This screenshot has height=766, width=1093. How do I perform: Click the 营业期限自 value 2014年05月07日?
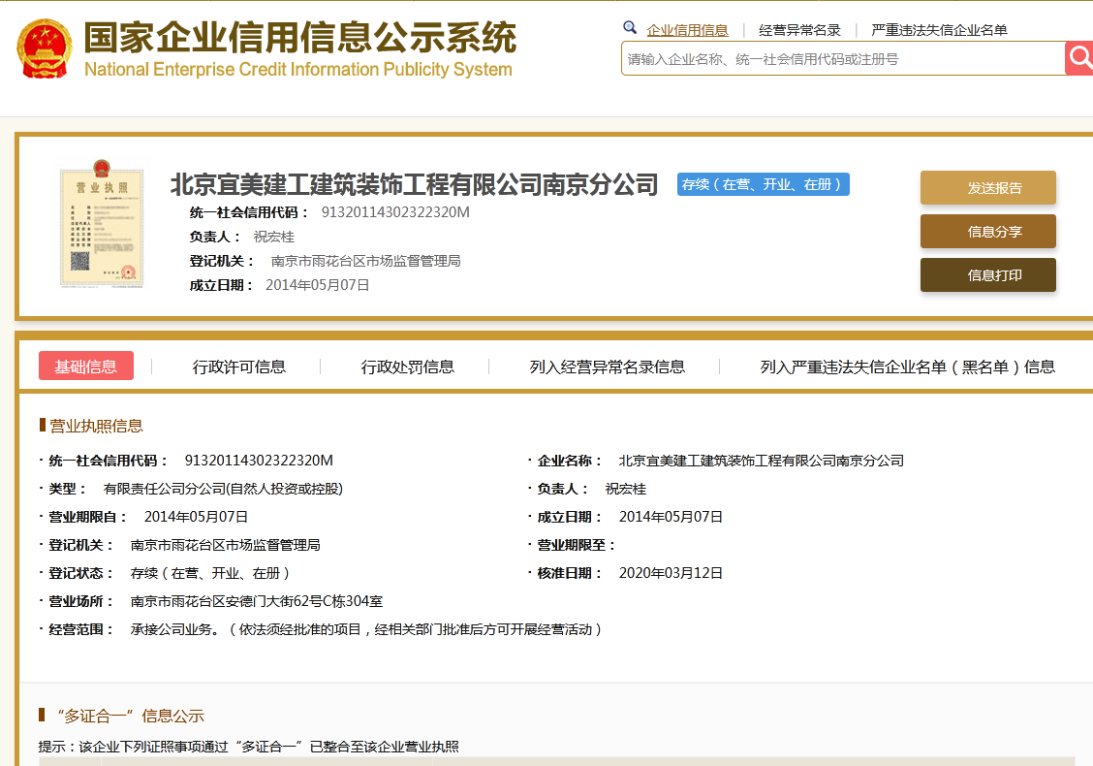point(196,517)
